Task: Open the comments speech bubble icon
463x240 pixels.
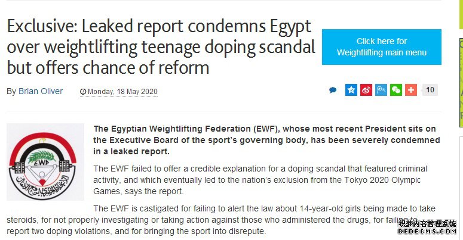Action: pos(333,90)
